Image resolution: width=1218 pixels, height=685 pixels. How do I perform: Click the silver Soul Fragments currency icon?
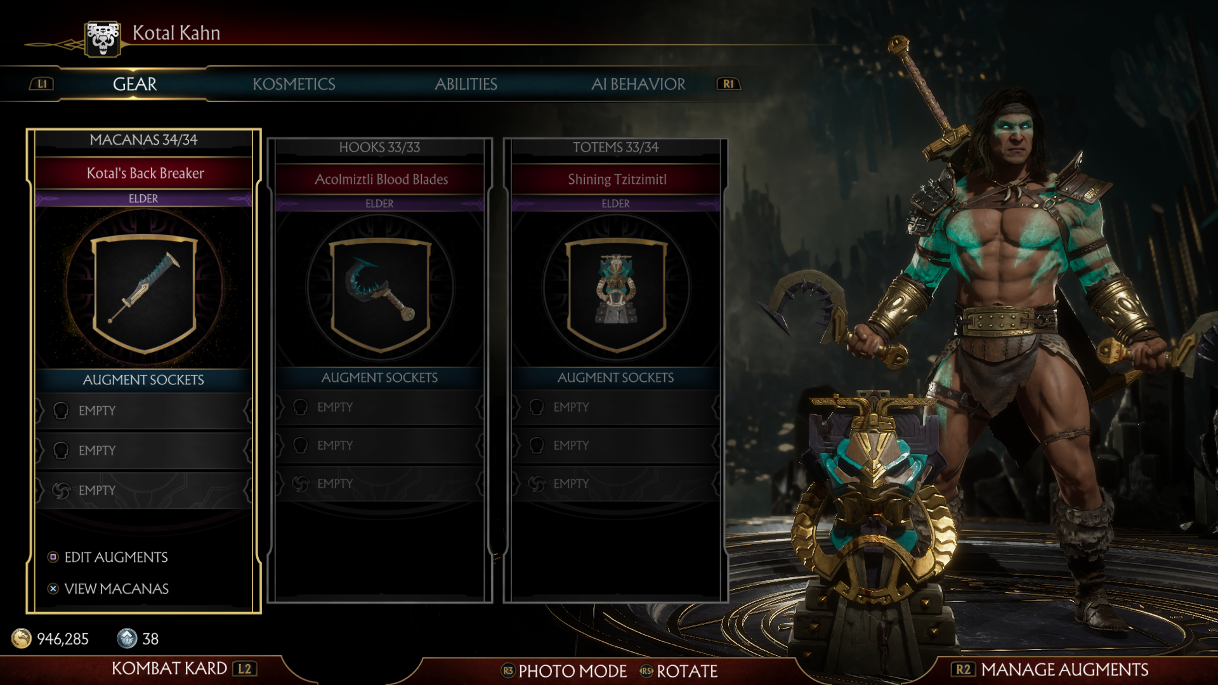[x=127, y=638]
